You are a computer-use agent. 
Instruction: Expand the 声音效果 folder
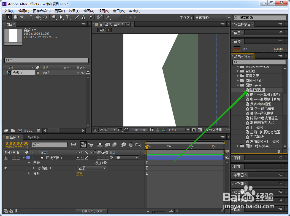click(238, 76)
